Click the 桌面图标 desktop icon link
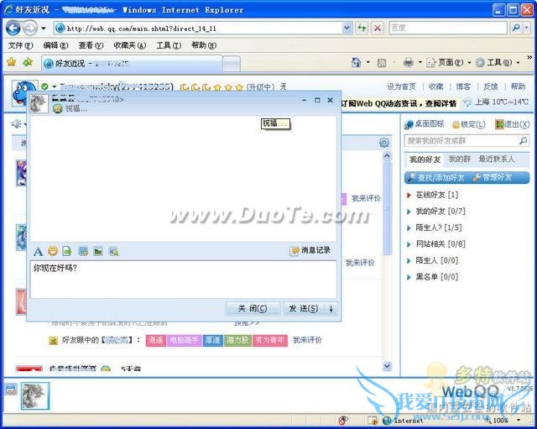The width and height of the screenshot is (537, 429). 425,124
